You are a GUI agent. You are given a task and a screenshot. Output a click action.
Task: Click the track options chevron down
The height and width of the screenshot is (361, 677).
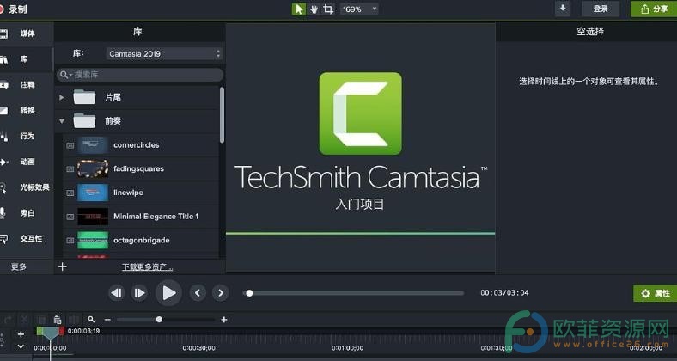[21, 346]
